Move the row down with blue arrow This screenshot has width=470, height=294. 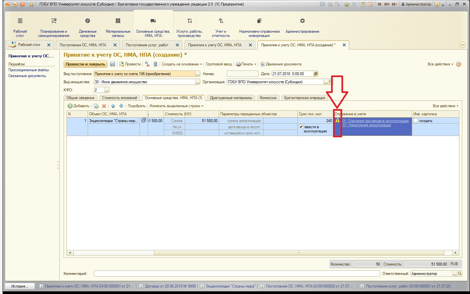[121, 106]
